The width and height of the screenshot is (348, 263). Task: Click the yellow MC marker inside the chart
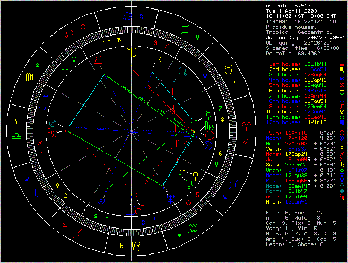130,52
